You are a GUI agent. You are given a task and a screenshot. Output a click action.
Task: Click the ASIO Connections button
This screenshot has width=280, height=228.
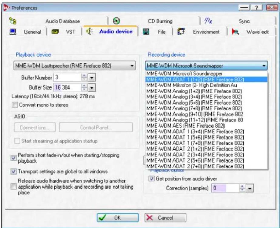click(35, 128)
